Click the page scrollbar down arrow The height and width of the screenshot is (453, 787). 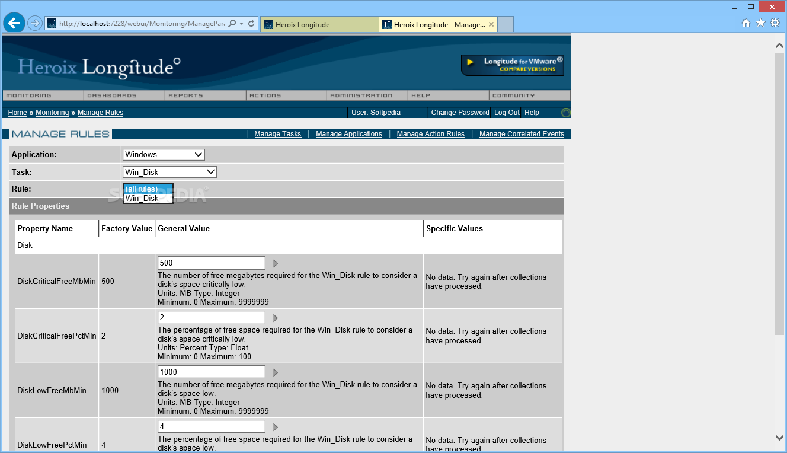780,438
